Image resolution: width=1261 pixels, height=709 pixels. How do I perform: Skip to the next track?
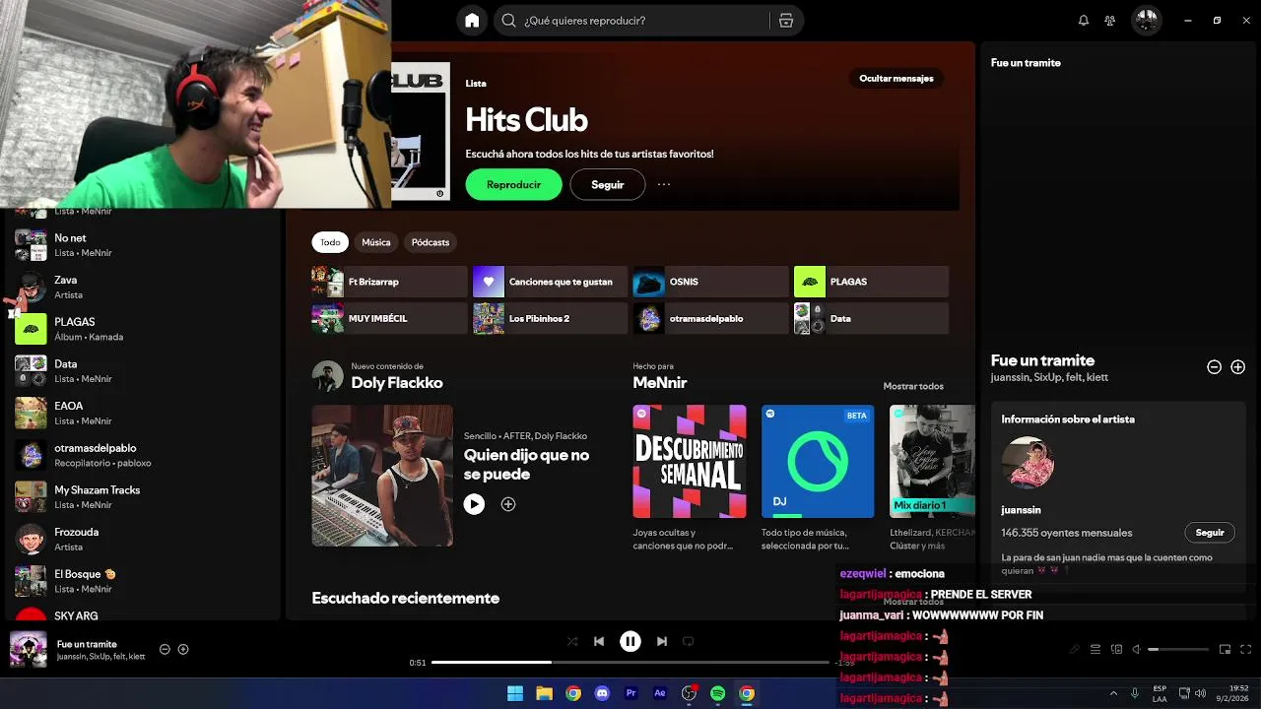(662, 641)
